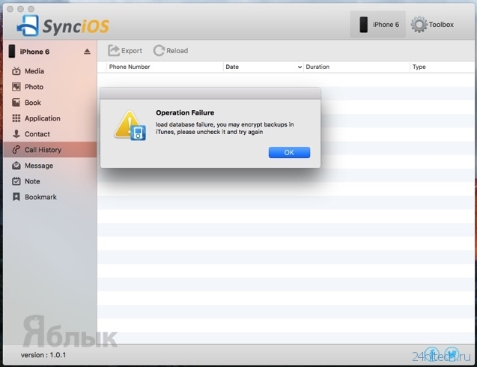The height and width of the screenshot is (367, 477).
Task: Open the Contact section icon
Action: pyautogui.click(x=16, y=134)
